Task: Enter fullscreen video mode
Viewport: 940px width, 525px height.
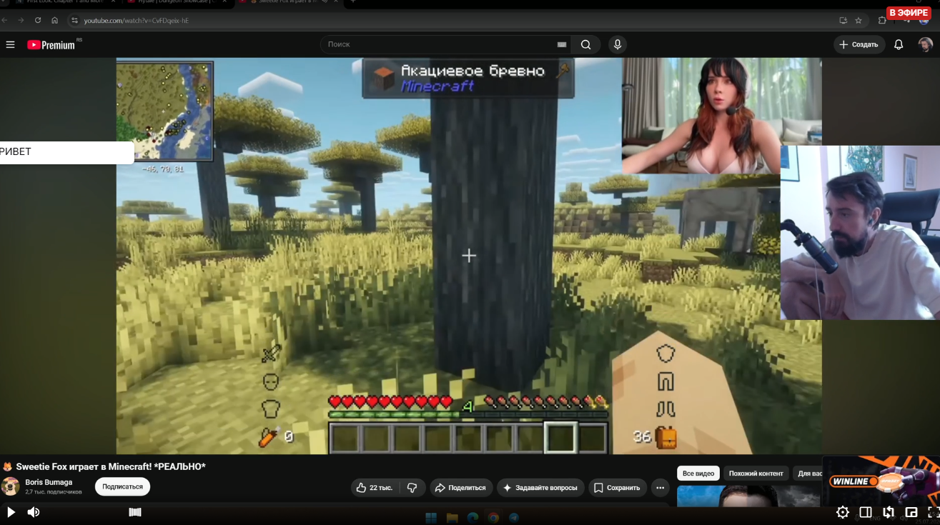Action: click(x=933, y=512)
